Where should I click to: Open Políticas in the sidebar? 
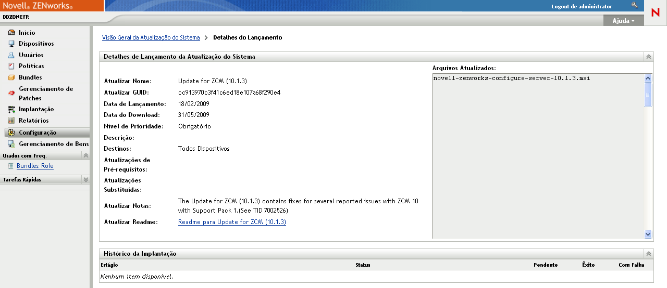click(x=31, y=66)
